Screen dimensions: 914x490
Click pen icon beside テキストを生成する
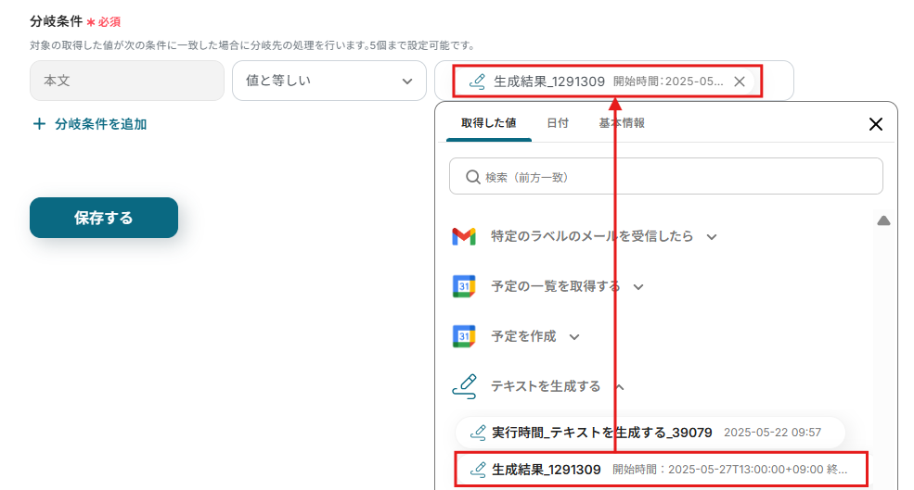(465, 386)
